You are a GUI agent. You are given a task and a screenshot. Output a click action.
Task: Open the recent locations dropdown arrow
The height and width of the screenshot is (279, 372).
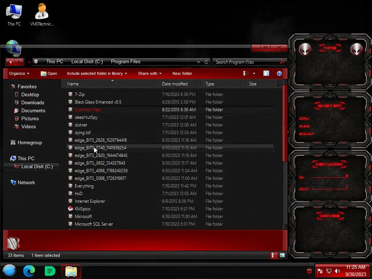click(x=29, y=62)
